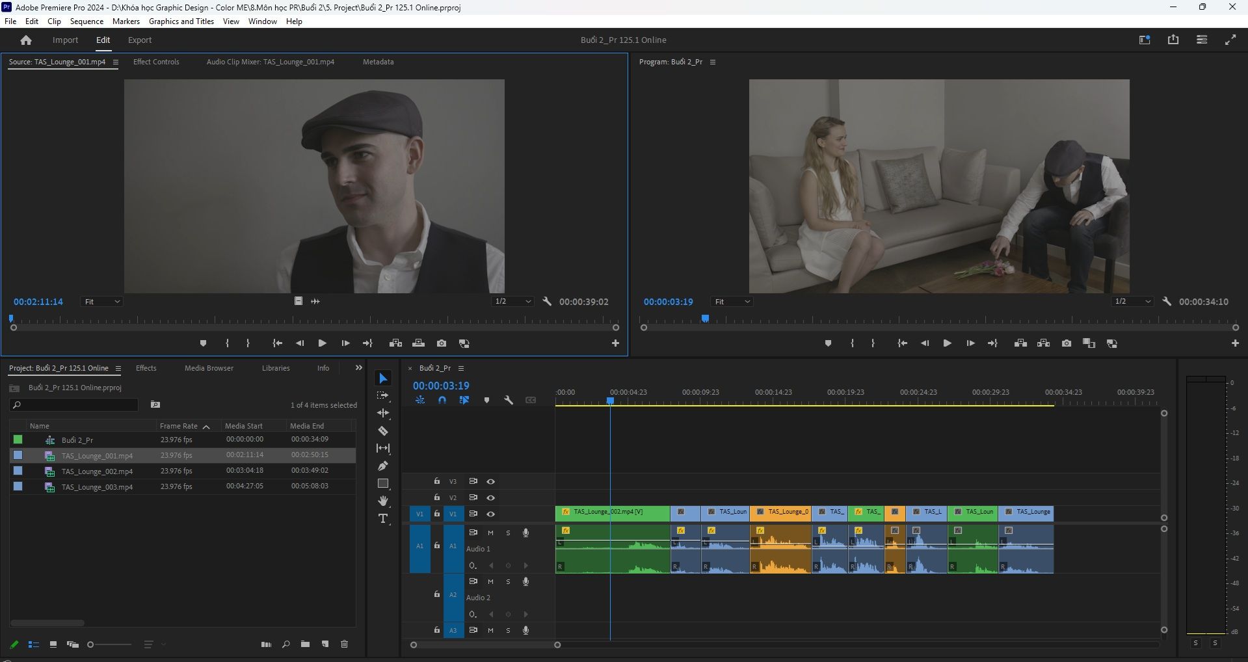Mute Audio 1 track

click(x=490, y=533)
